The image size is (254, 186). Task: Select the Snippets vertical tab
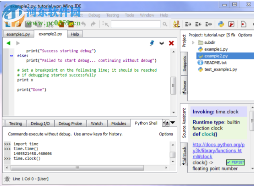(x=184, y=64)
